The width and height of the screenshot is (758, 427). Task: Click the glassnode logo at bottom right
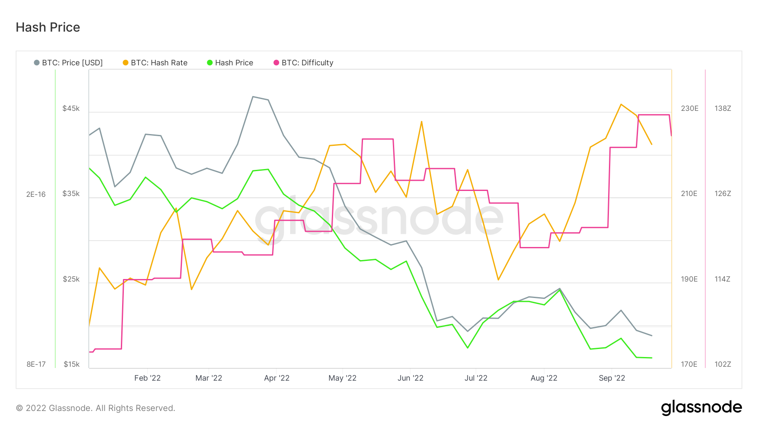pyautogui.click(x=701, y=408)
